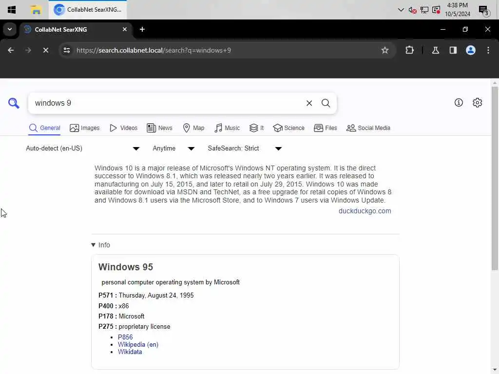This screenshot has height=374, width=499.
Task: Open the Auto-detect (en-US) language dropdown
Action: click(83, 149)
